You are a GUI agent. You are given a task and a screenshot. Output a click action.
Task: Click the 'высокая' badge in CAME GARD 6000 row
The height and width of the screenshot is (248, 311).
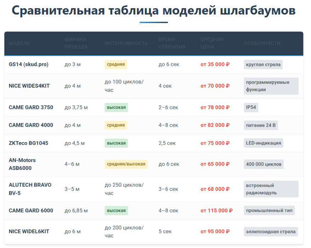[116, 210]
